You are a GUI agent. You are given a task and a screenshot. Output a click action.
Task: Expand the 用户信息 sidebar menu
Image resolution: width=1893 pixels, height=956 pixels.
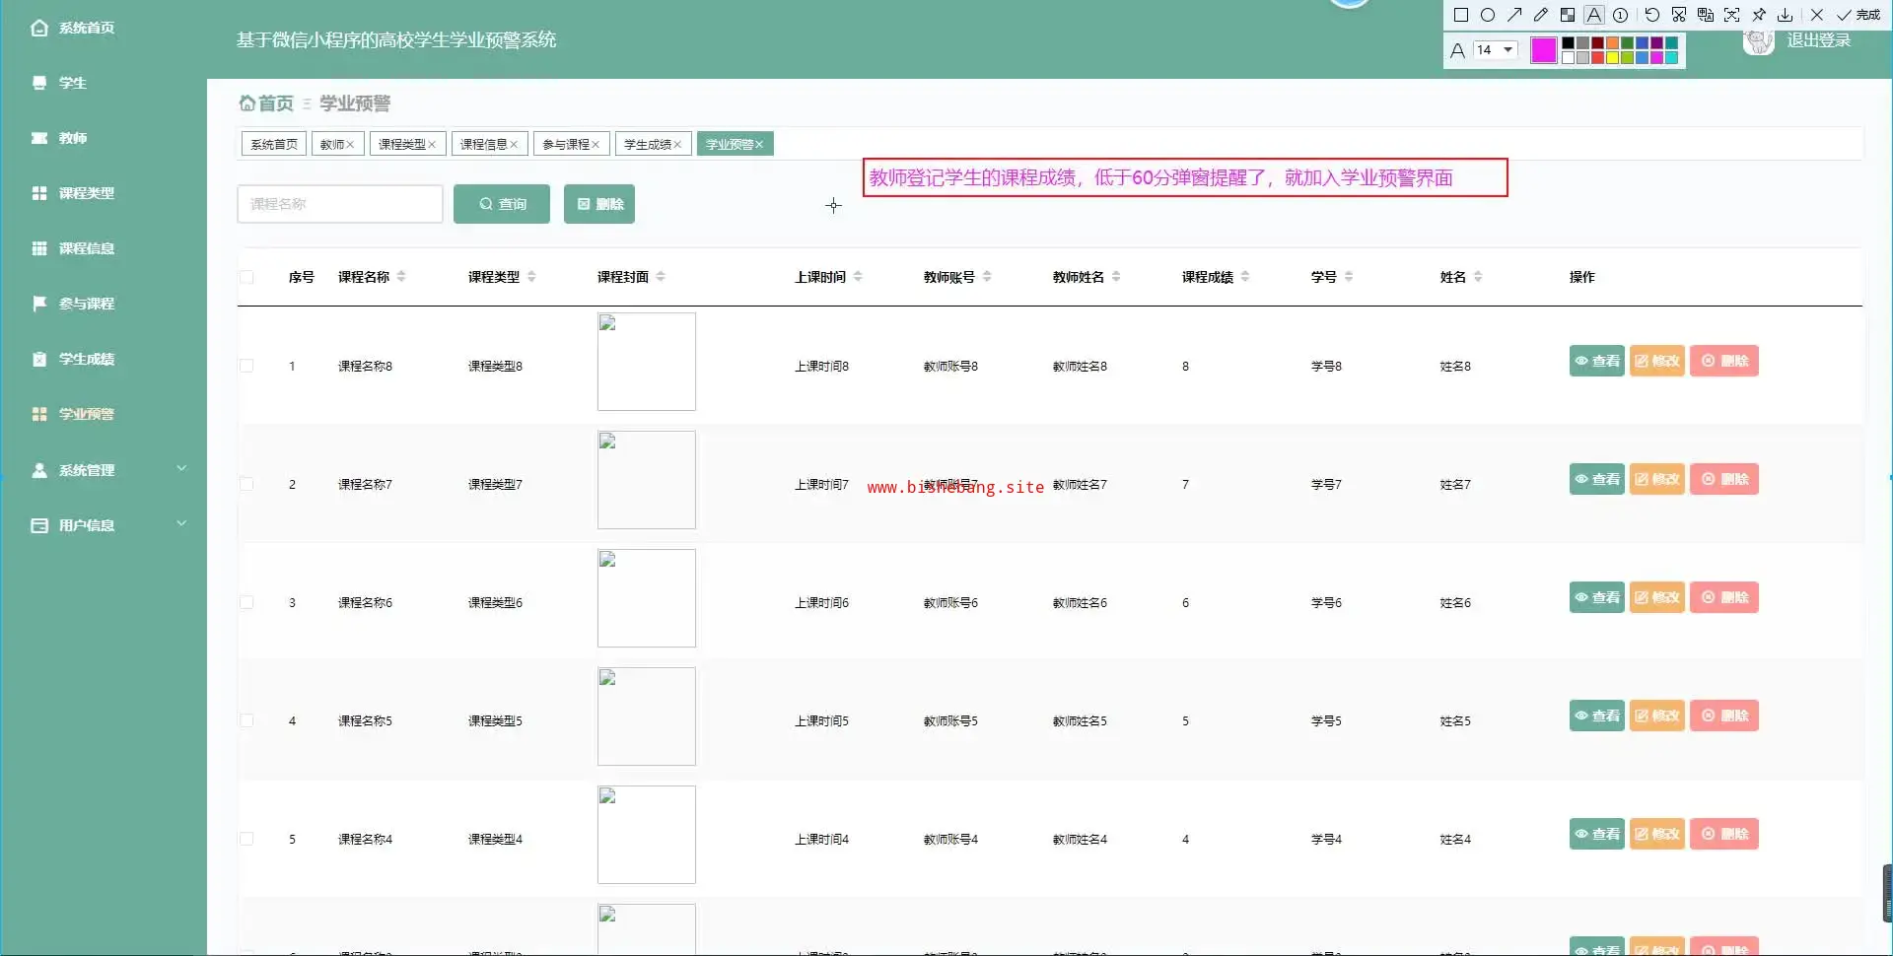(x=108, y=525)
